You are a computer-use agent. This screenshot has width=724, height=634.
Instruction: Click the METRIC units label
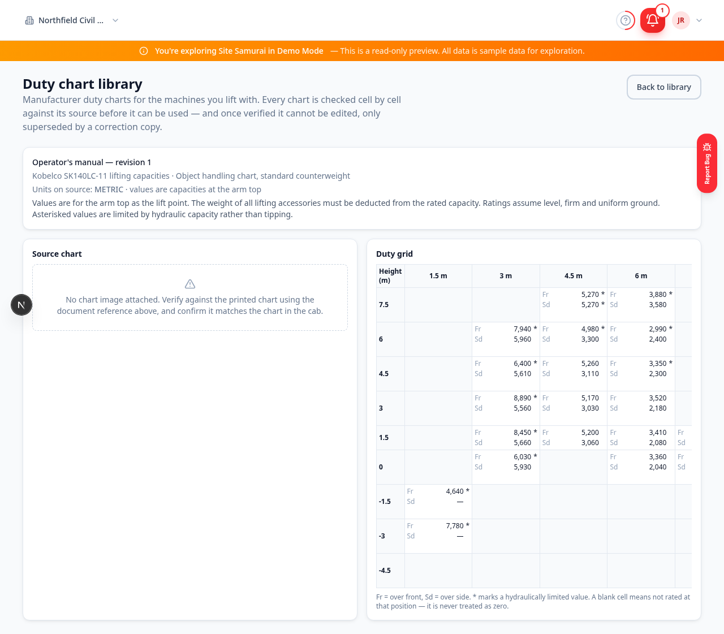pyautogui.click(x=109, y=189)
